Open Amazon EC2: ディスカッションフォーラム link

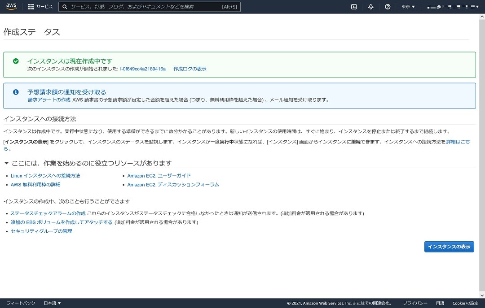tap(173, 185)
